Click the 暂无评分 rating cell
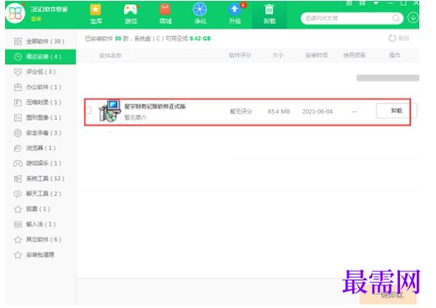This screenshot has width=436, height=308. pos(241,111)
